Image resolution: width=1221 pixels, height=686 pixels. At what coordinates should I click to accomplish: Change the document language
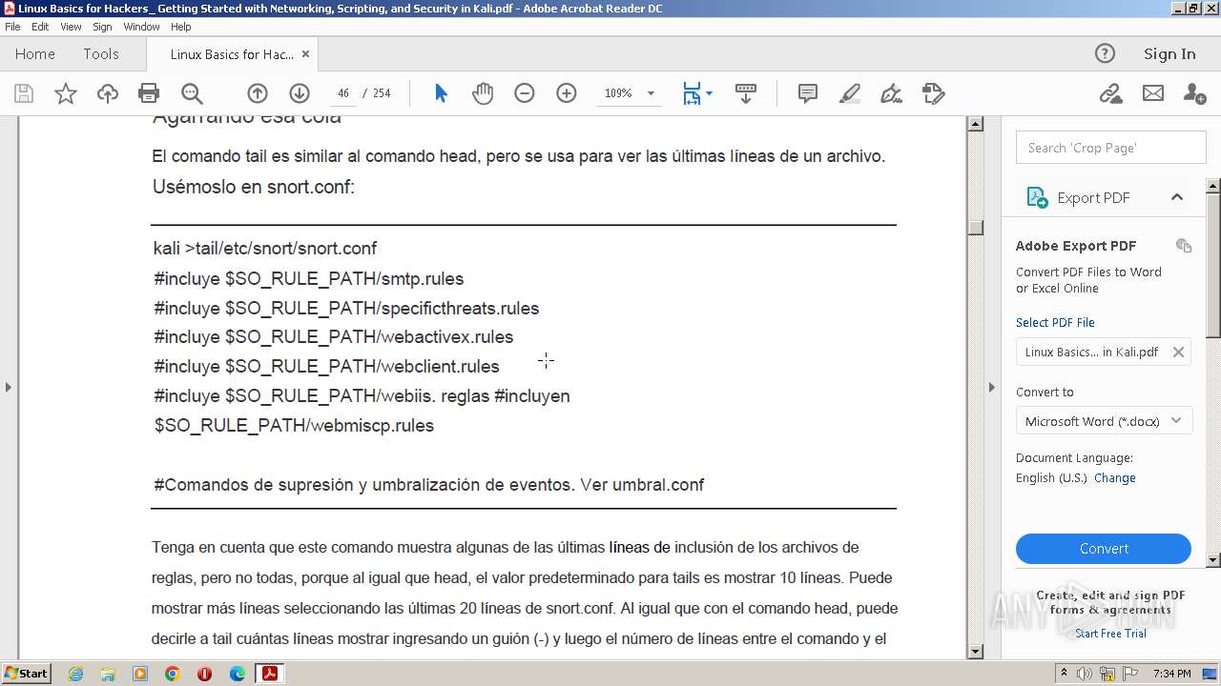click(1115, 478)
